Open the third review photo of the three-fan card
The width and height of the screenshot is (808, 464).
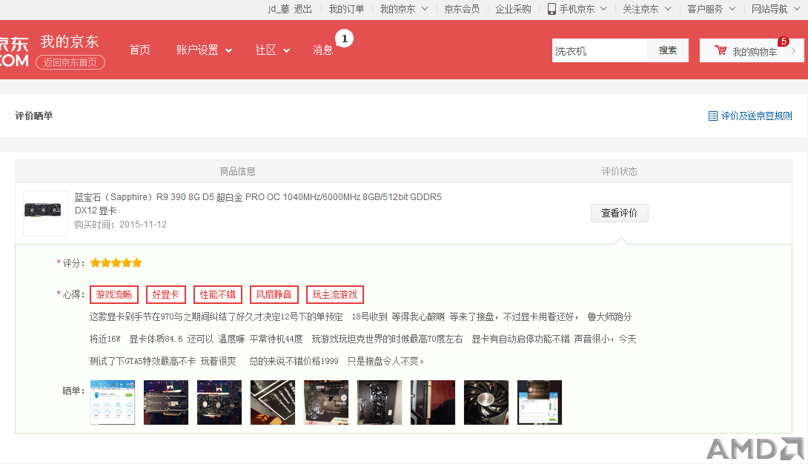(x=219, y=402)
